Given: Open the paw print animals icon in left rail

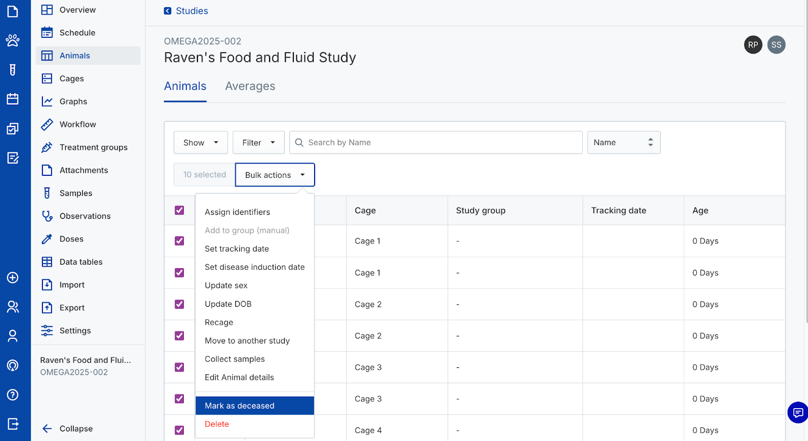Looking at the screenshot, I should coord(13,40).
